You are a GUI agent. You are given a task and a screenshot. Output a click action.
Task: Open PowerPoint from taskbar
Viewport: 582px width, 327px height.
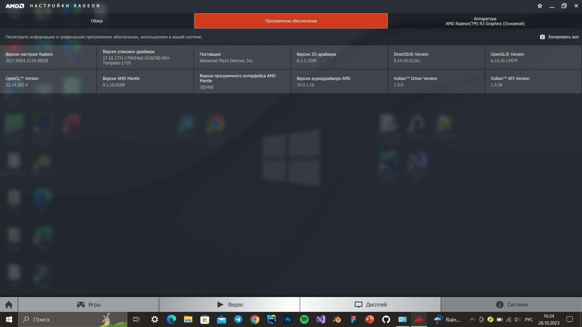[370, 319]
